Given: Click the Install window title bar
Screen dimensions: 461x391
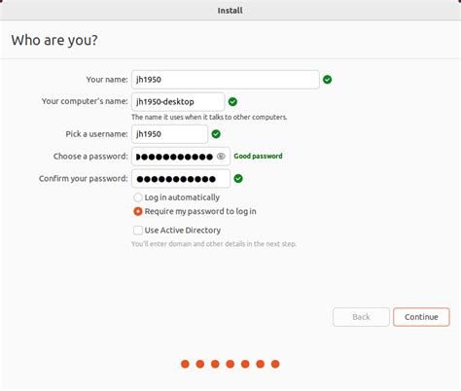Looking at the screenshot, I should click(x=230, y=11).
